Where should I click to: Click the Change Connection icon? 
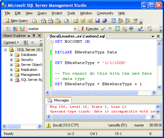coord(22,29)
